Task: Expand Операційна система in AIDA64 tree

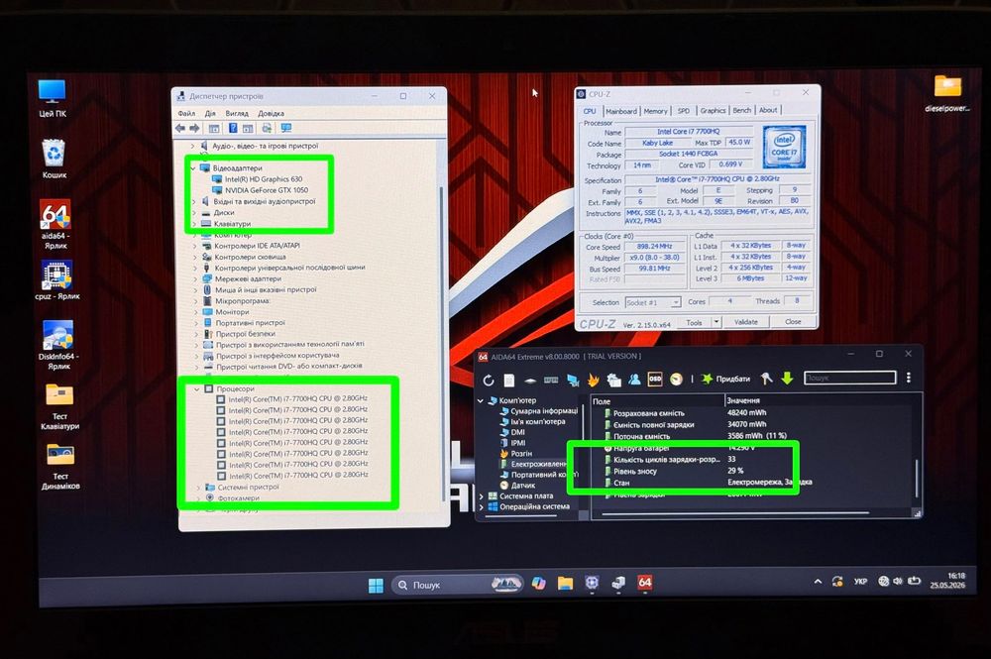Action: pyautogui.click(x=482, y=506)
